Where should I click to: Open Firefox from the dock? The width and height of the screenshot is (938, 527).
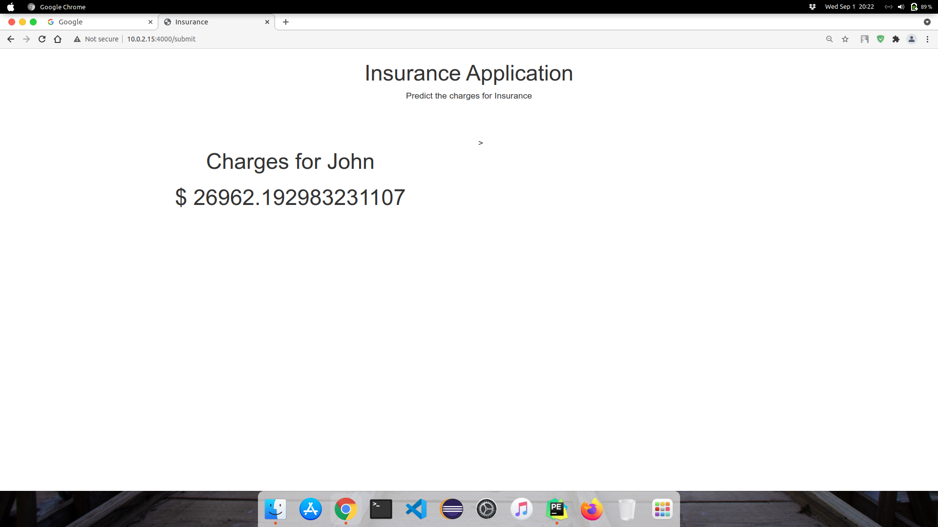592,509
